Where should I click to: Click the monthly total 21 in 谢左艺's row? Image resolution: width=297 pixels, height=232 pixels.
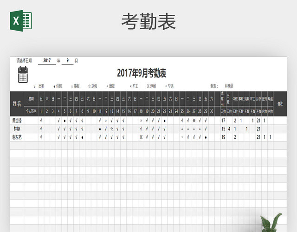tap(258, 137)
